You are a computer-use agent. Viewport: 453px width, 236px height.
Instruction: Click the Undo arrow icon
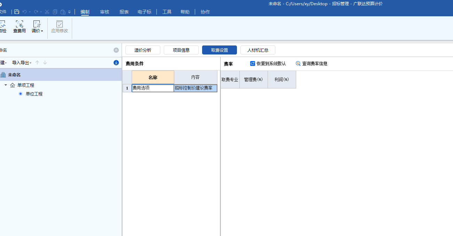click(x=24, y=11)
